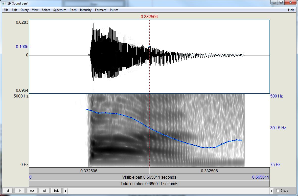Click the '301.5 Hz' pitch value
298x196 pixels.
(x=278, y=128)
